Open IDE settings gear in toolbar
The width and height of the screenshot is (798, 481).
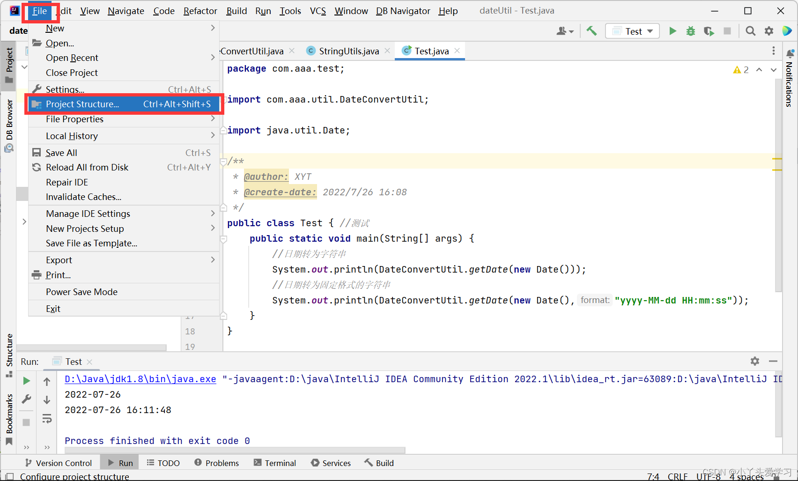(x=769, y=31)
